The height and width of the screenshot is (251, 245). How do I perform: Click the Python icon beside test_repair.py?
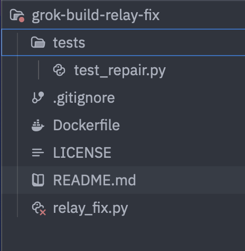pos(59,70)
